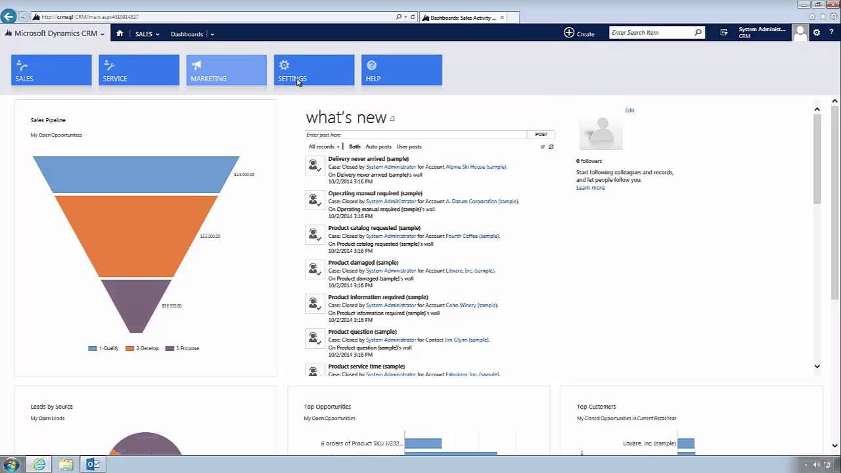Show Both post types filter
Screen dimensions: 841x473
(x=355, y=146)
